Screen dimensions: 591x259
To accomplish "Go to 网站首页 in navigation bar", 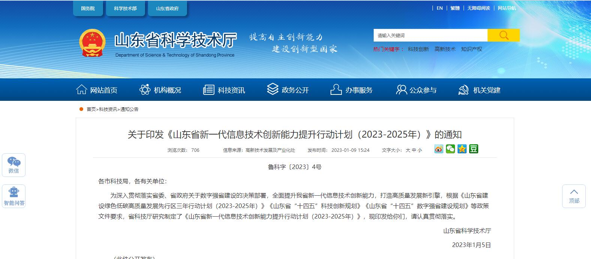I will coord(97,90).
